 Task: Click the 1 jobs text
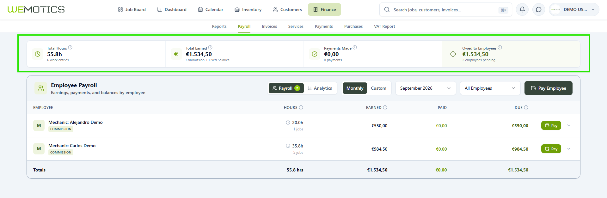point(298,129)
